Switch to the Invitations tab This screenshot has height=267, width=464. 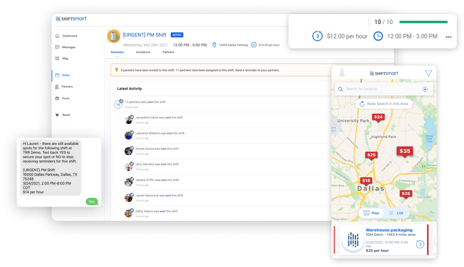point(143,52)
